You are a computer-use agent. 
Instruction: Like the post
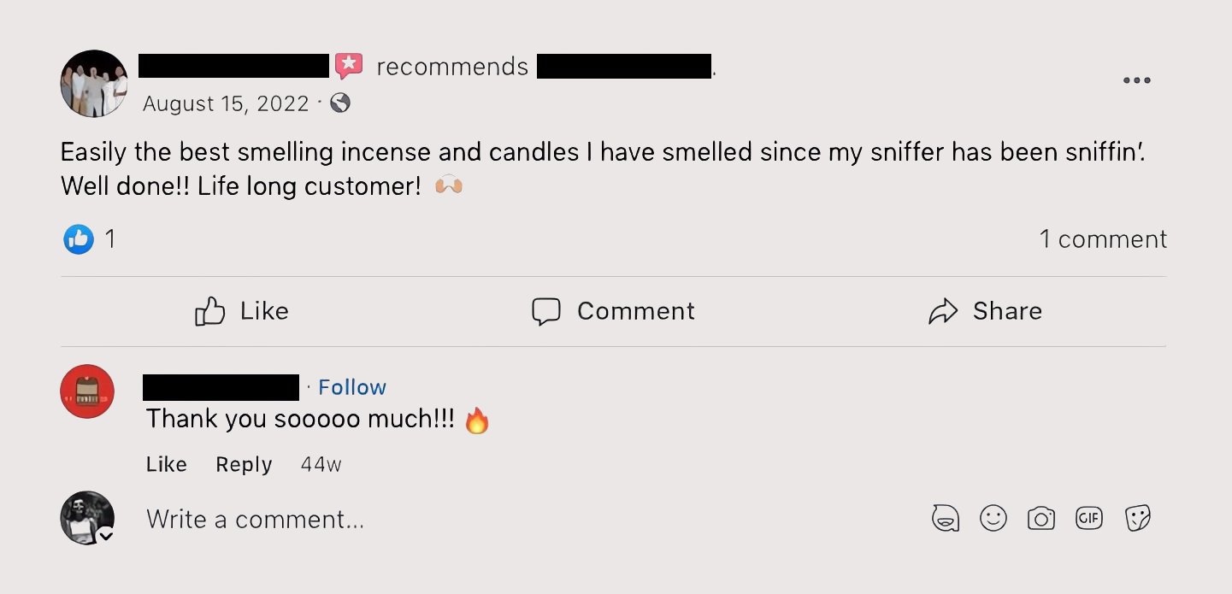tap(242, 311)
